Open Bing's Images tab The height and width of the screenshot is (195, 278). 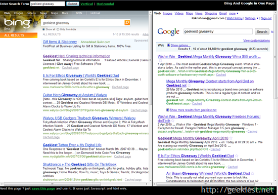[18, 13]
